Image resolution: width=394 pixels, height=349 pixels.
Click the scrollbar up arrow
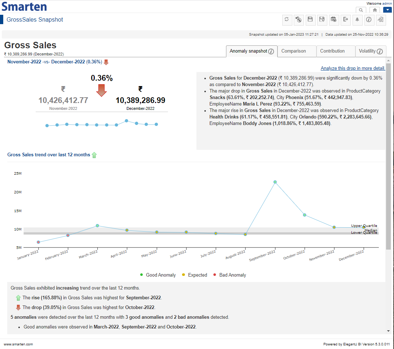point(389,61)
